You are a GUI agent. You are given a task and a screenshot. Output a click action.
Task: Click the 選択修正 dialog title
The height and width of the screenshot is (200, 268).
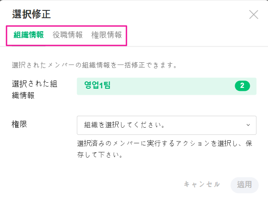click(x=32, y=14)
